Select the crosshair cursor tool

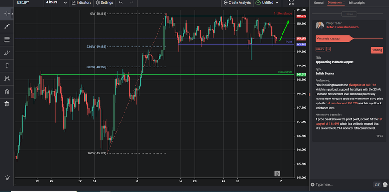point(7,14)
